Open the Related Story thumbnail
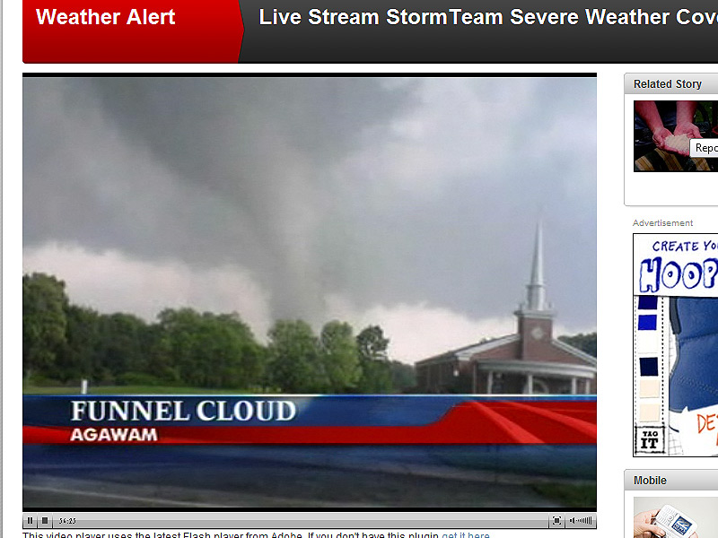This screenshot has width=718, height=538. (x=676, y=136)
